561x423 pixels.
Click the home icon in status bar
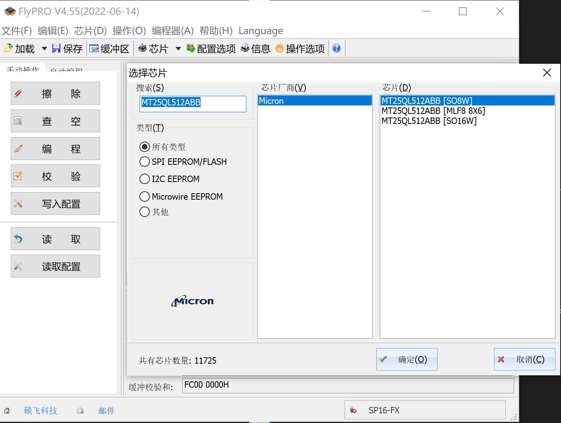[7, 411]
